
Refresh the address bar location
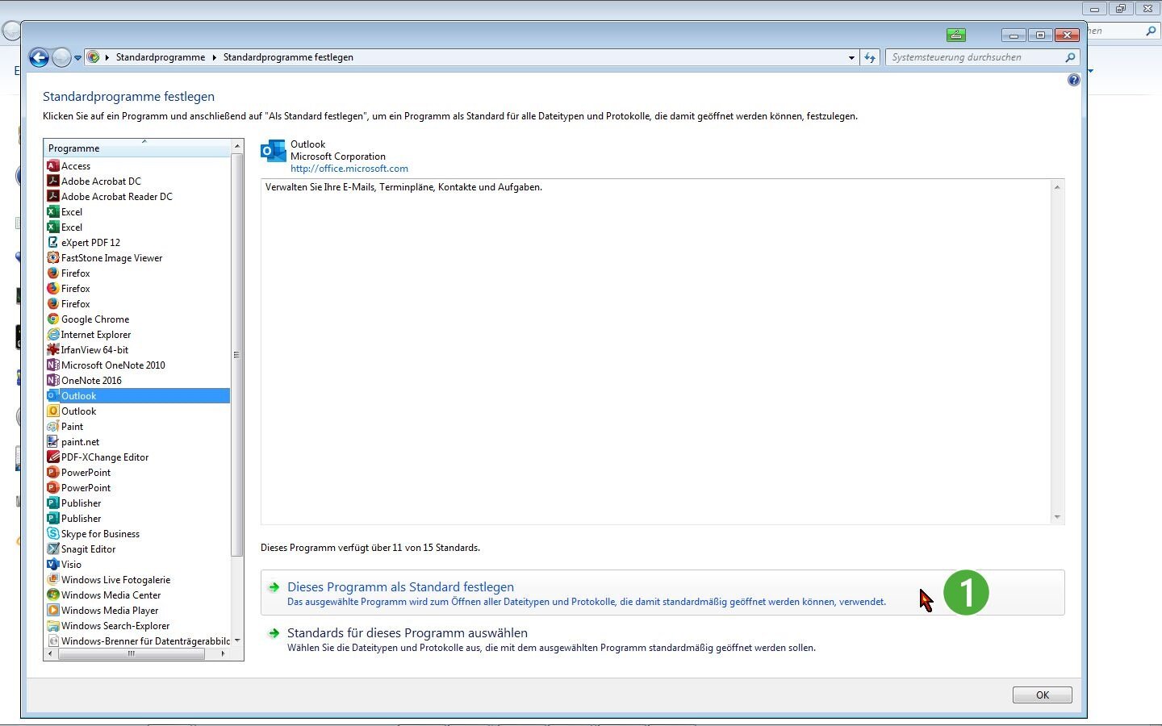[869, 57]
